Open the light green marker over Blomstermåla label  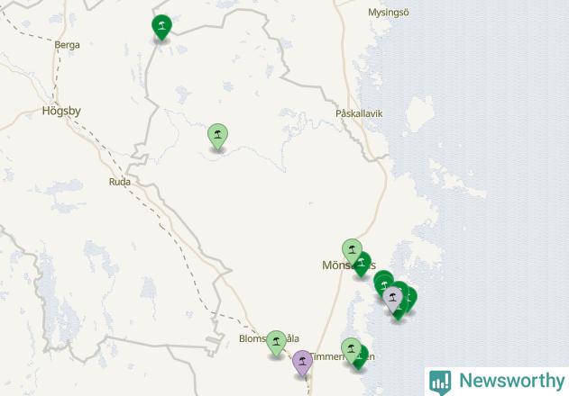277,343
